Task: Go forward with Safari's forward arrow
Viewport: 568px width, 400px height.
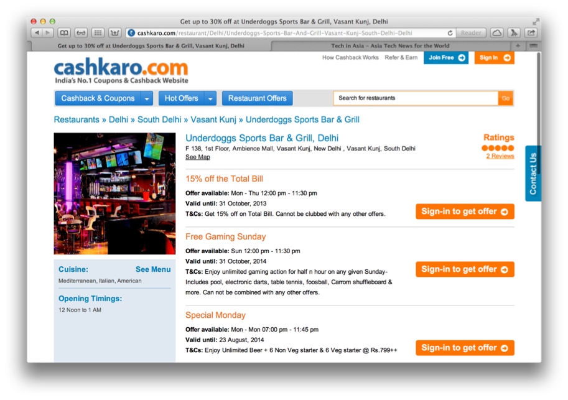Action: (48, 33)
